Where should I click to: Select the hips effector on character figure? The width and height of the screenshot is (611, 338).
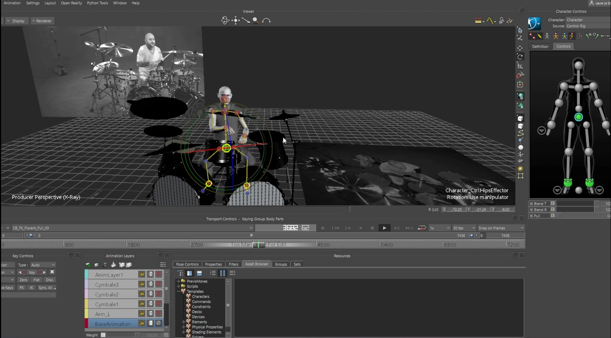click(x=578, y=117)
